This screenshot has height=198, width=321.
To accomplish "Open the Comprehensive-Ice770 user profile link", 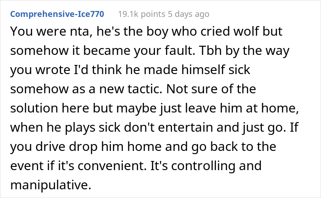I will pos(57,14).
